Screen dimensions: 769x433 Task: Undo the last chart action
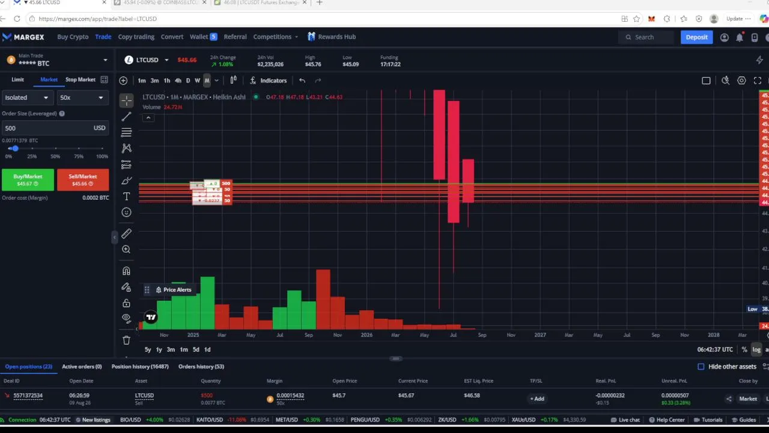(x=302, y=81)
